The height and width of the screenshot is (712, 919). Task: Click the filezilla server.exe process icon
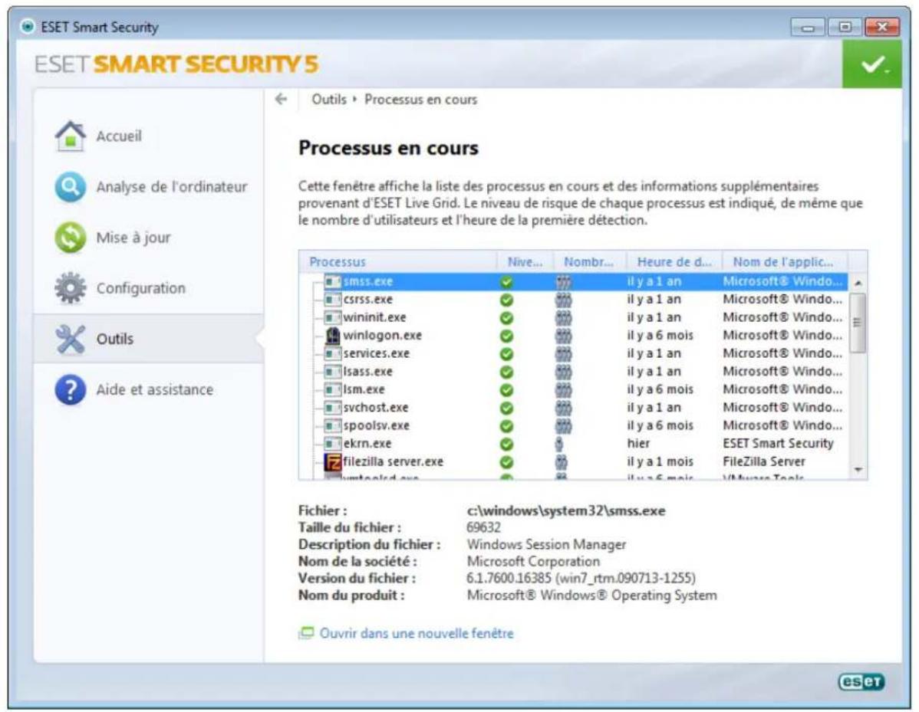[x=333, y=462]
